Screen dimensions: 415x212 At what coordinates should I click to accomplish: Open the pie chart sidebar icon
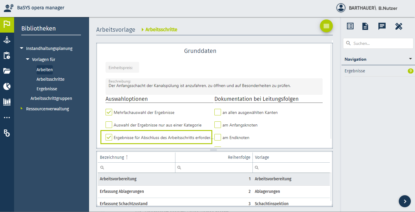tap(7, 86)
